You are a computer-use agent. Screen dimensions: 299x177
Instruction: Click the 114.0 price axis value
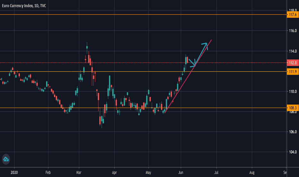(293, 51)
